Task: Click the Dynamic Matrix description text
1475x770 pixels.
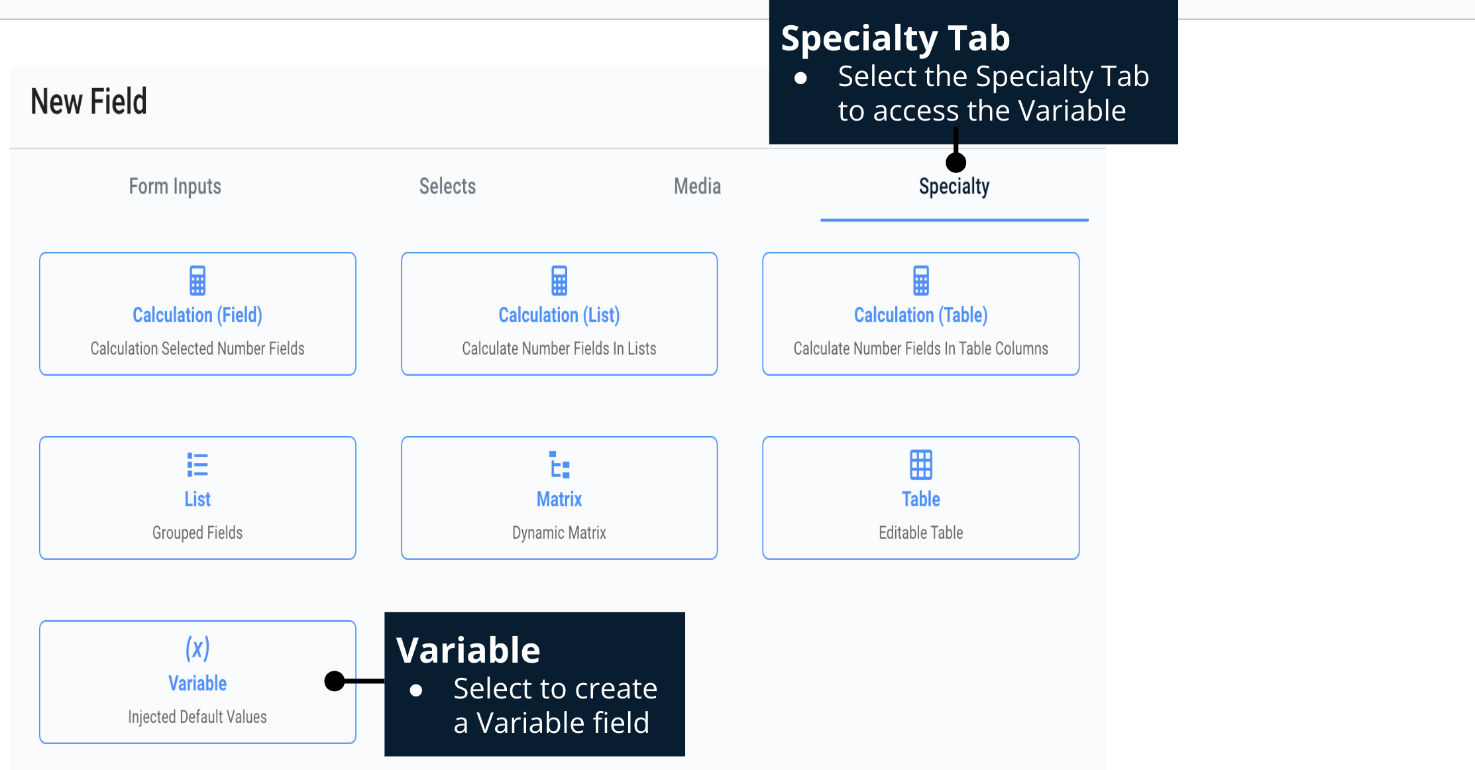Action: [559, 533]
